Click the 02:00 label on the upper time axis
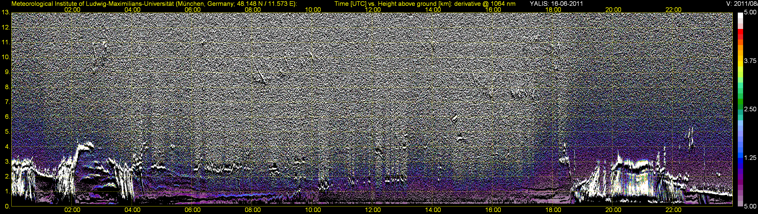 72,10
